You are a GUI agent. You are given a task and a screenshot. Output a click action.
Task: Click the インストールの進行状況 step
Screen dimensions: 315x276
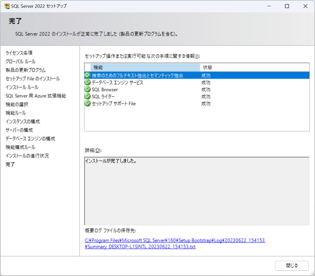27,156
